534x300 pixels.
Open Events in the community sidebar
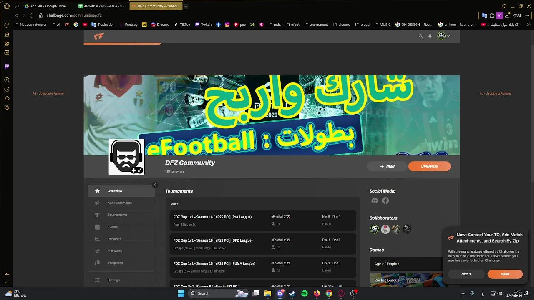(121, 227)
